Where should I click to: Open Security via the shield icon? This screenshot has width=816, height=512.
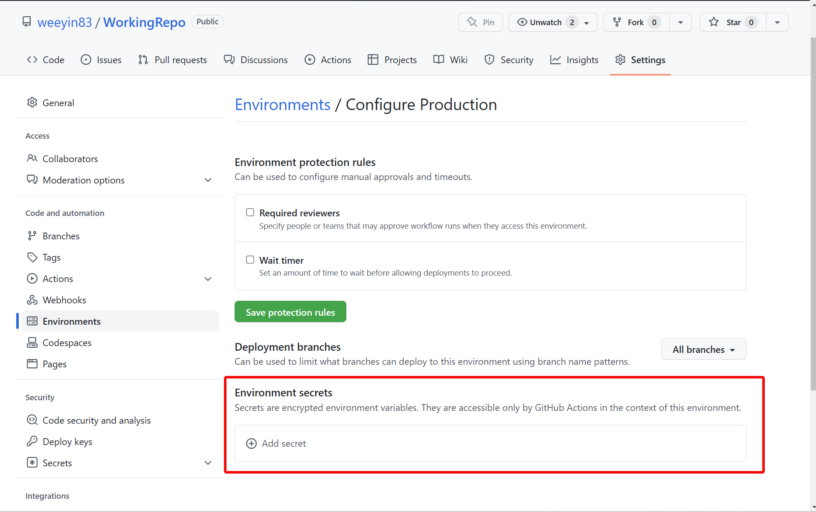pos(489,60)
